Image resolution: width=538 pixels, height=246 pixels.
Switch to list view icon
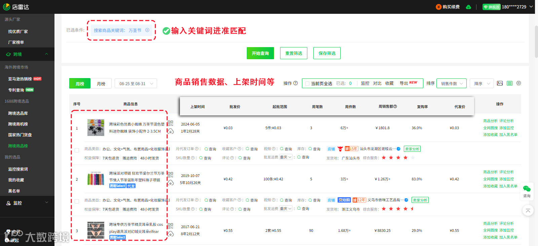coord(510,83)
